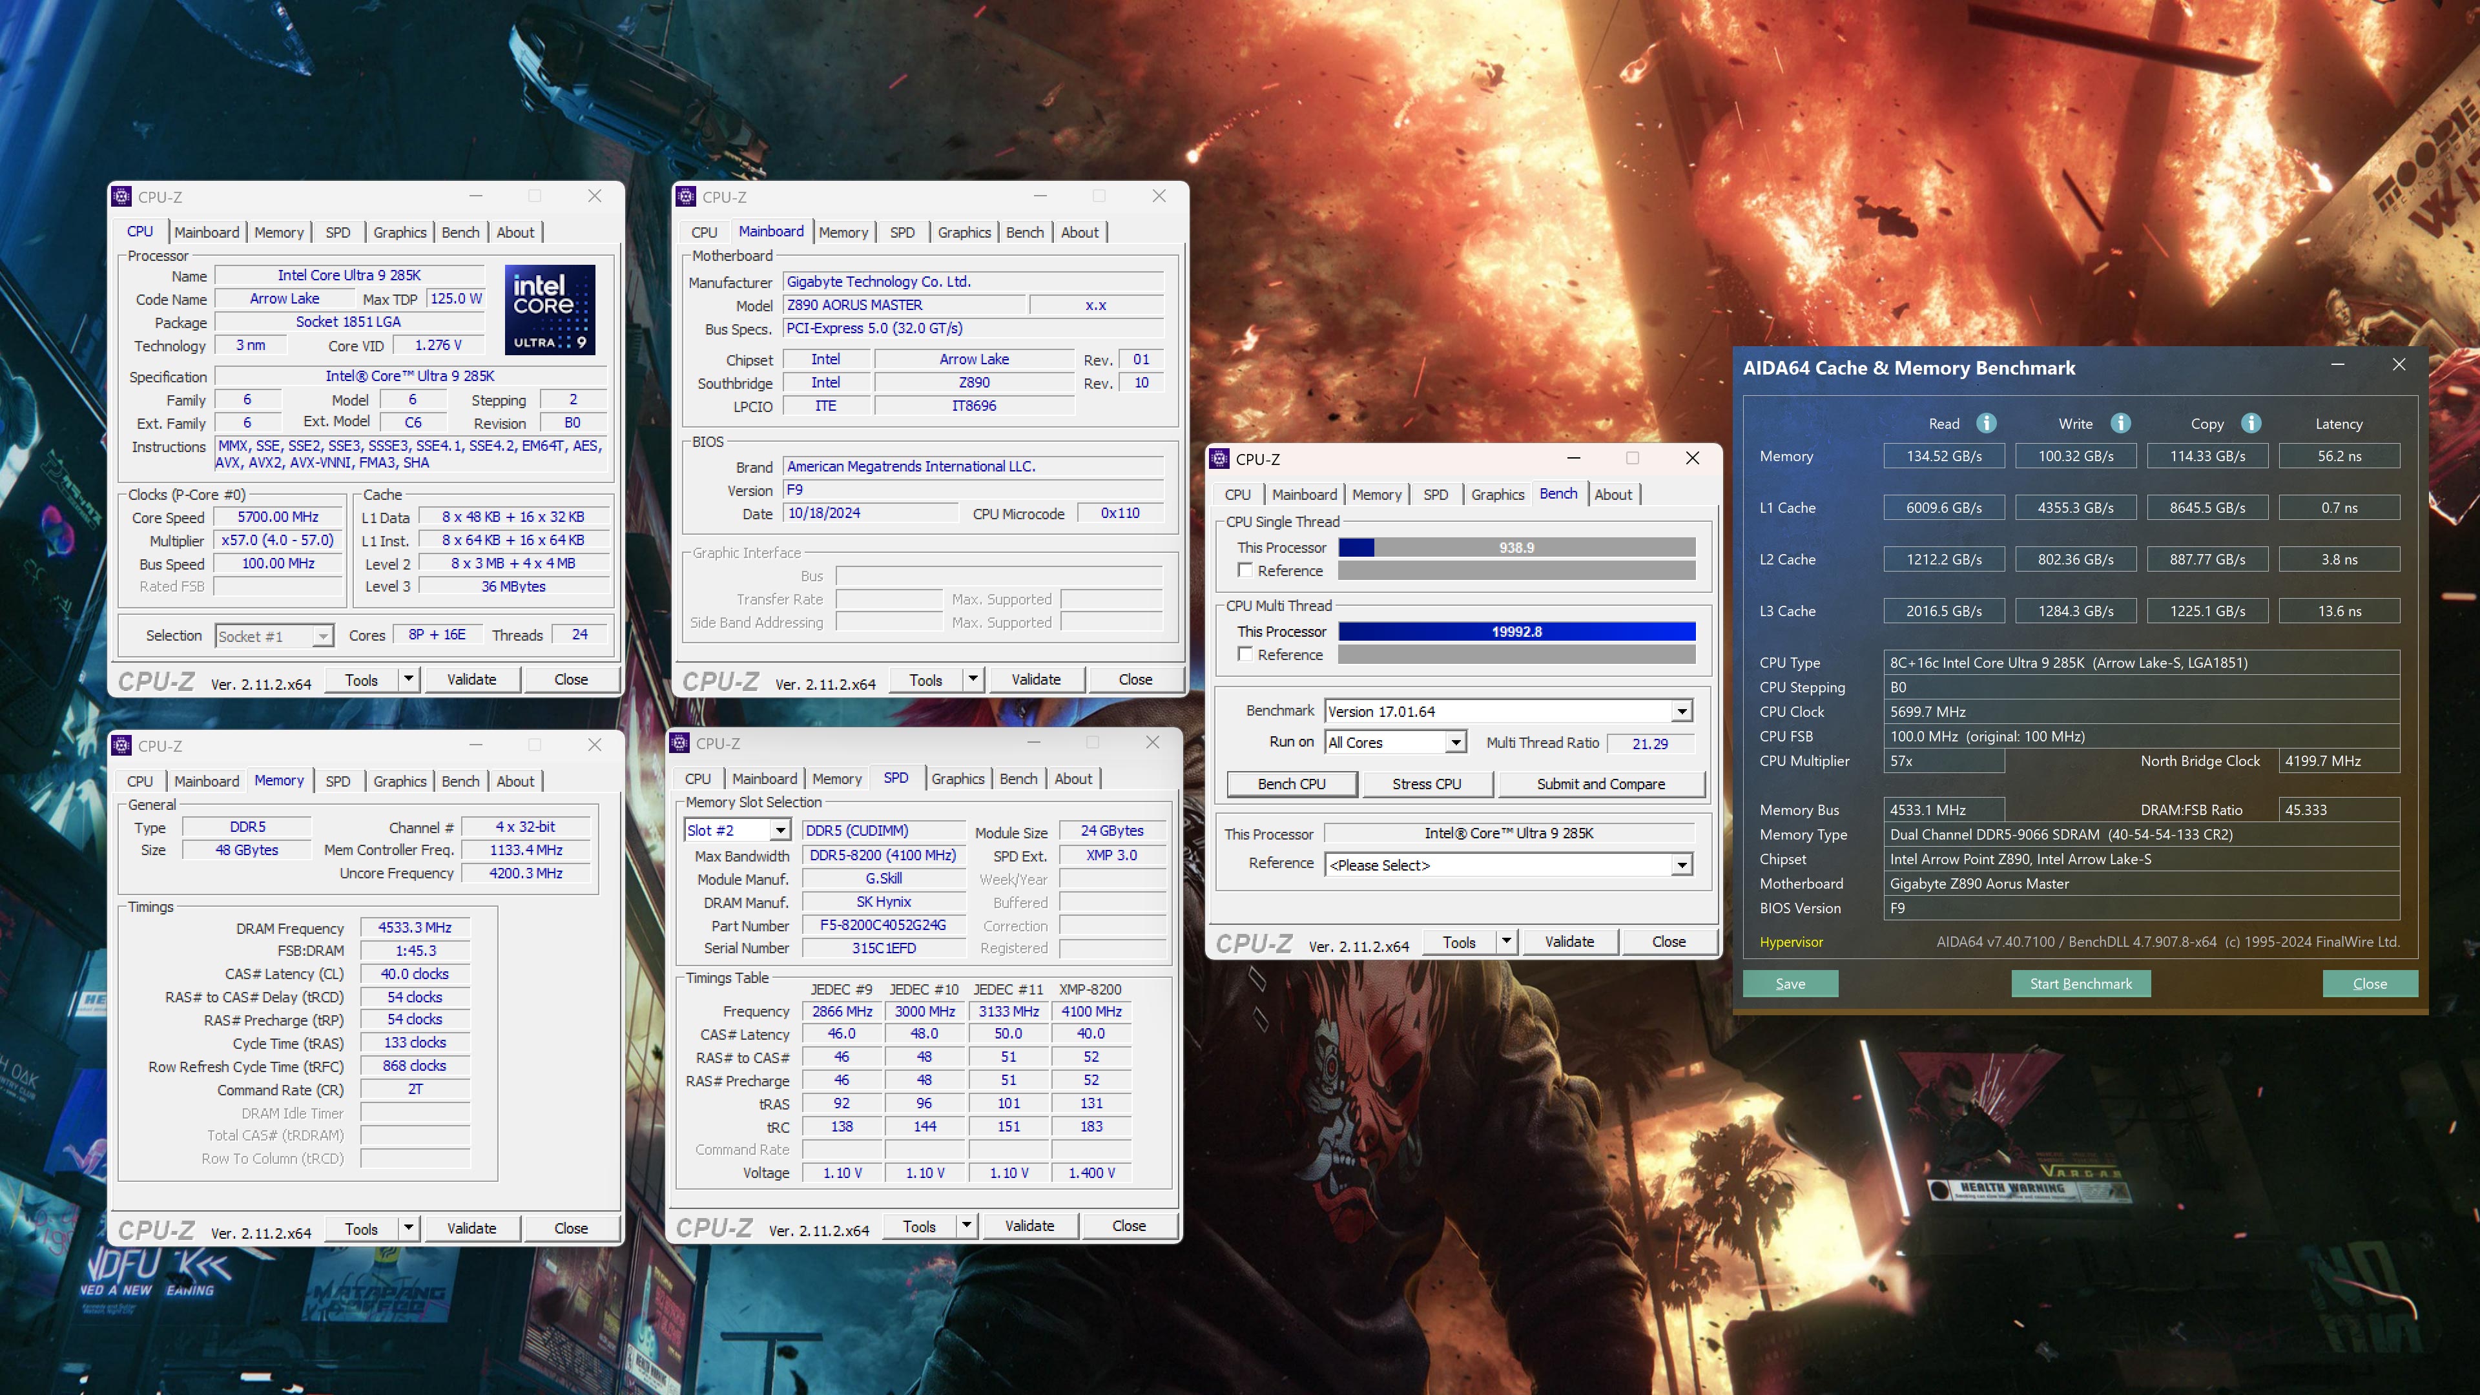Click the AIDA64 Memory Type value row
The image size is (2480, 1395).
(x=2141, y=834)
